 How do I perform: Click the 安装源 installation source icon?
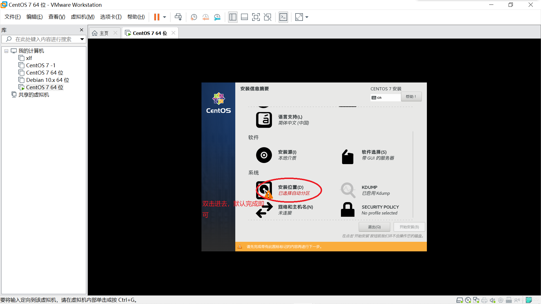(x=264, y=155)
